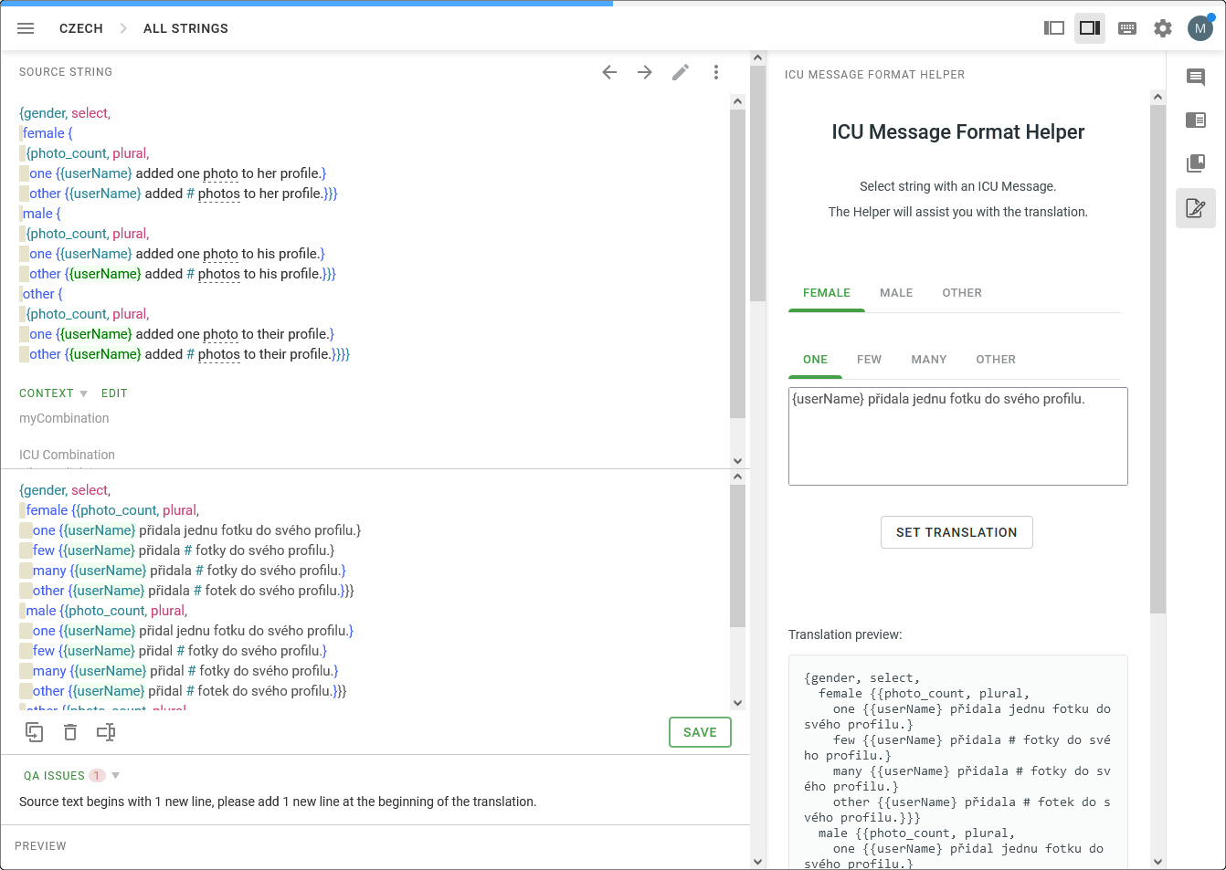This screenshot has height=870, width=1226.
Task: Expand QA ISSUES section arrow
Action: point(115,776)
